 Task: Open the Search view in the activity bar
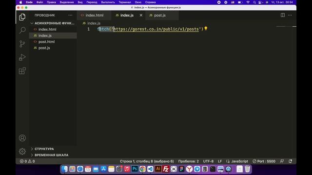point(22,30)
